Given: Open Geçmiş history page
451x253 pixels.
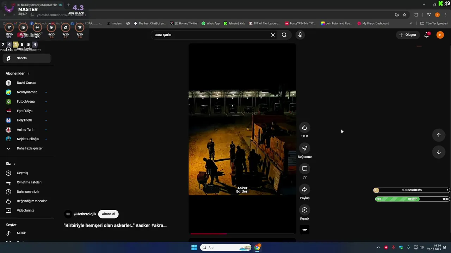Looking at the screenshot, I should tap(27, 173).
